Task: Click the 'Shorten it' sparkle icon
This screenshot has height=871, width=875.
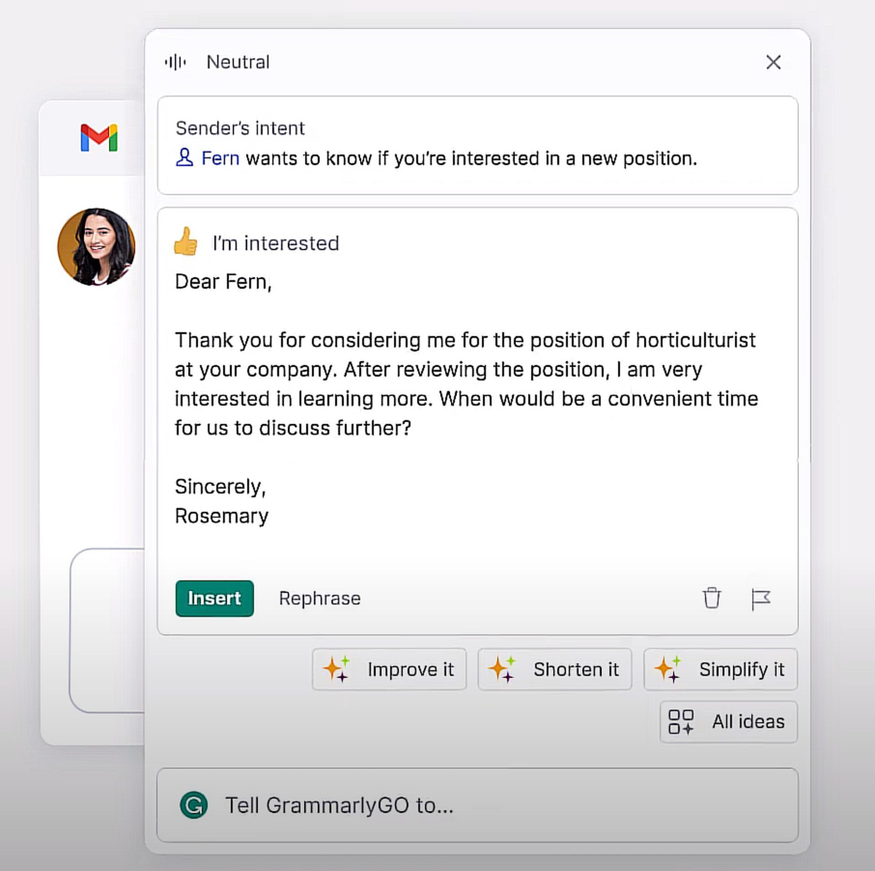Action: (x=506, y=668)
